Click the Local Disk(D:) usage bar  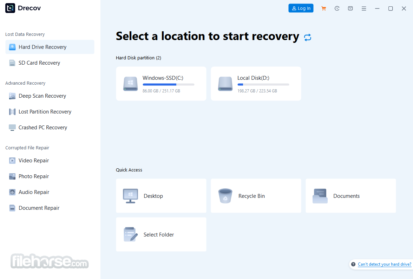[263, 85]
